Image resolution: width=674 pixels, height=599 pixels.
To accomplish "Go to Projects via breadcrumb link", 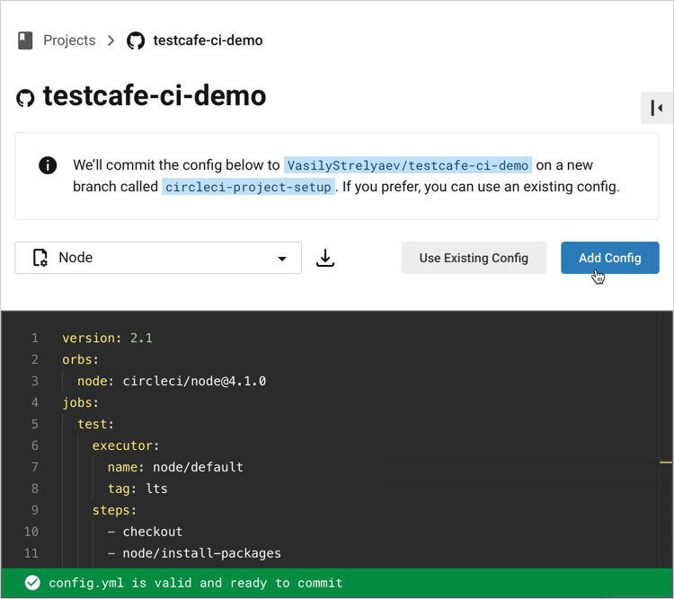I will click(69, 40).
